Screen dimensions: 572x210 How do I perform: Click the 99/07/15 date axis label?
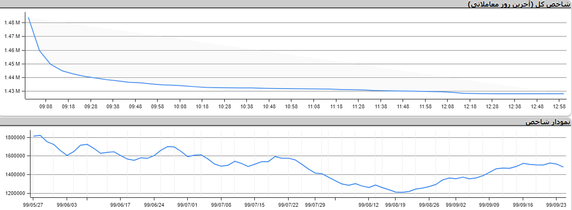(254, 205)
